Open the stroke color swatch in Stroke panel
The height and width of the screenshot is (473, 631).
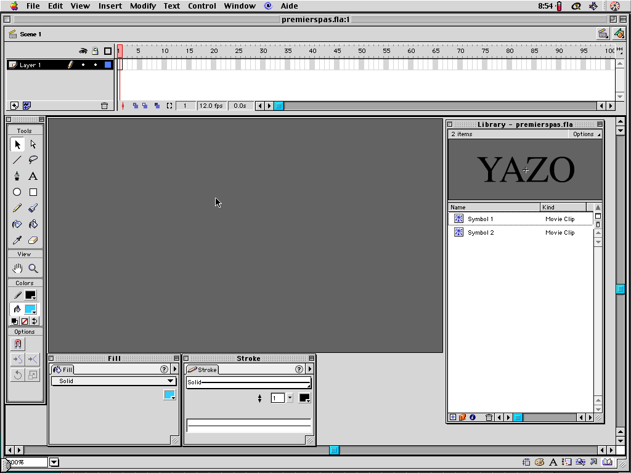point(304,398)
